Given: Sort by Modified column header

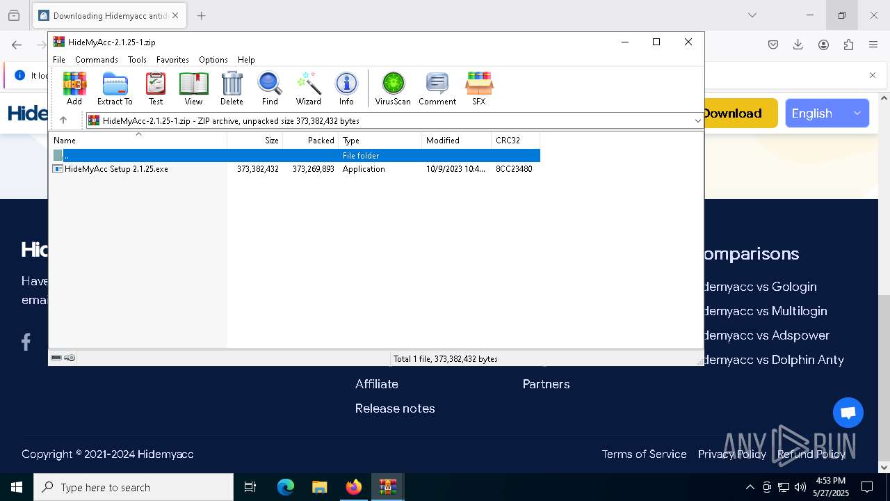Looking at the screenshot, I should click(x=457, y=140).
